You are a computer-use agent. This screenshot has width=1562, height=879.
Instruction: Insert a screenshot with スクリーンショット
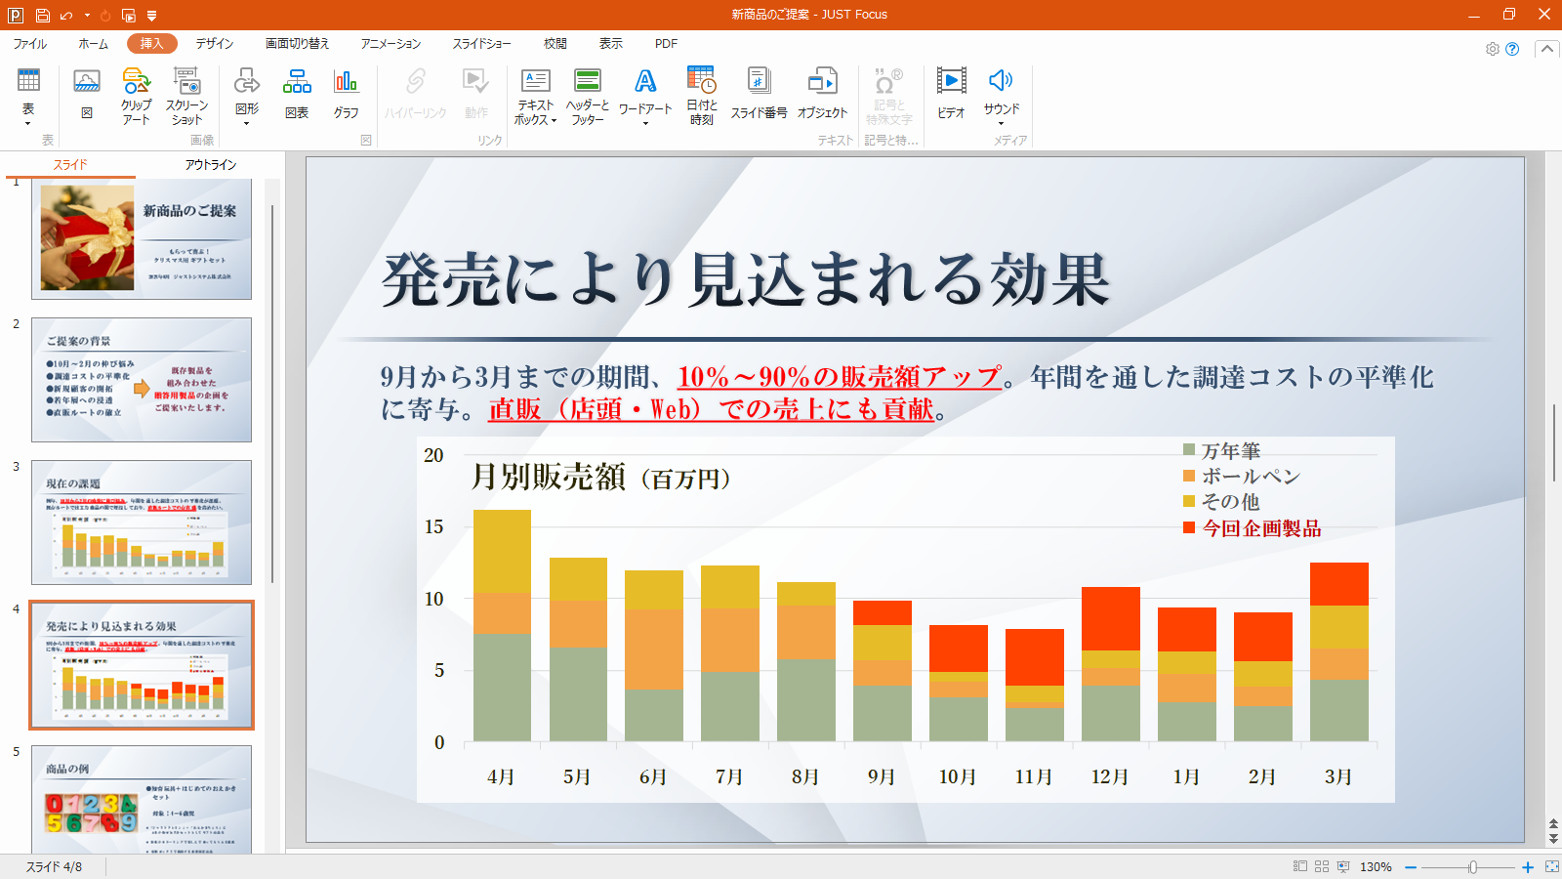coord(186,95)
